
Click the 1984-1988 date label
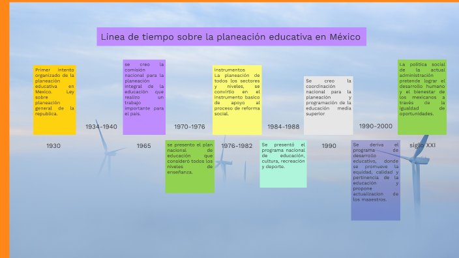[x=284, y=126]
